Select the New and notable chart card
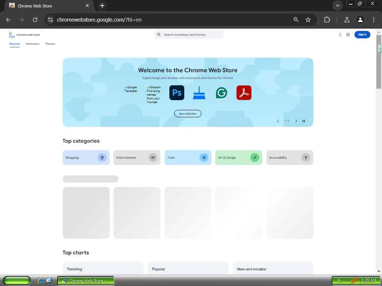Screen dimensions: 382x286 [273, 268]
